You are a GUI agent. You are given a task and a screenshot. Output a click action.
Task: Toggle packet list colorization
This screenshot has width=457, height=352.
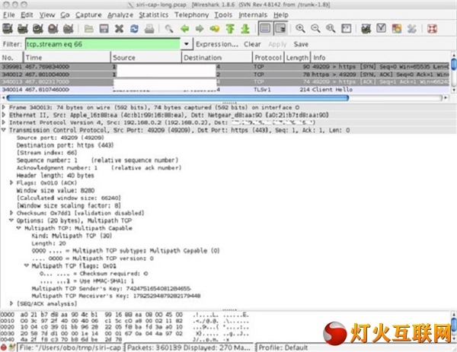point(265,28)
